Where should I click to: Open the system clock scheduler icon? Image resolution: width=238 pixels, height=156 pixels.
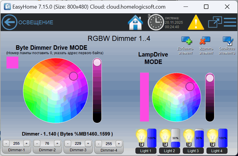pos(156,22)
